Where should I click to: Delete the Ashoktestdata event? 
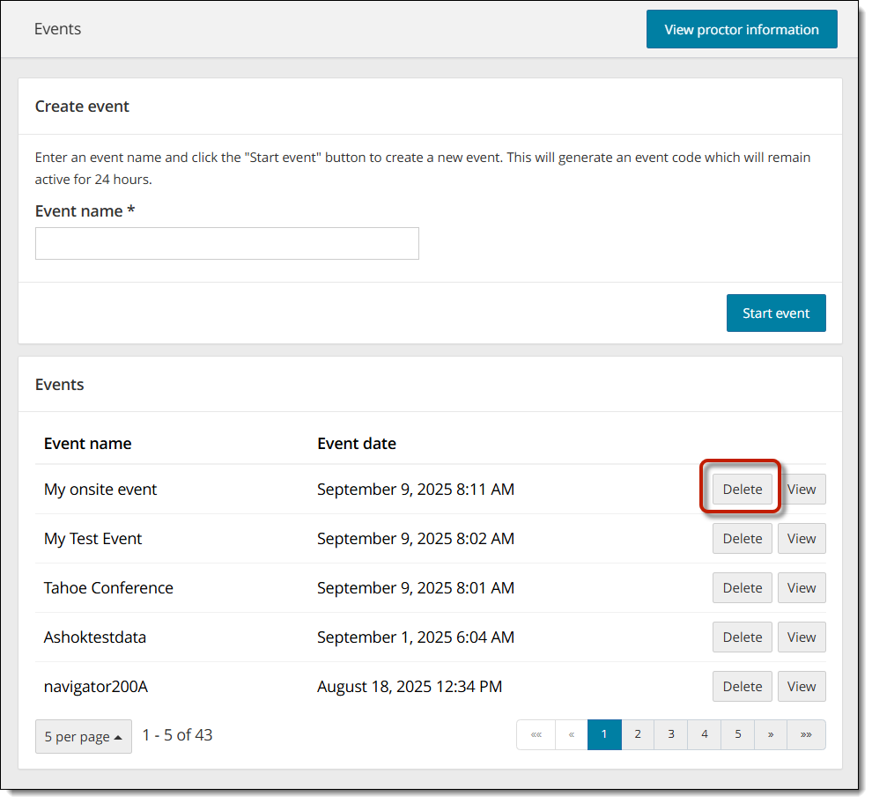pyautogui.click(x=742, y=637)
